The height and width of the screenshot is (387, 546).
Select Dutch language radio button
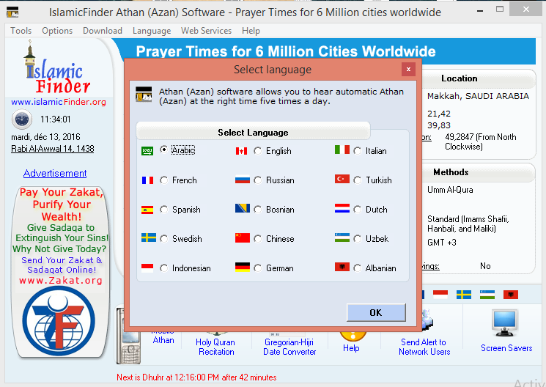(x=357, y=210)
